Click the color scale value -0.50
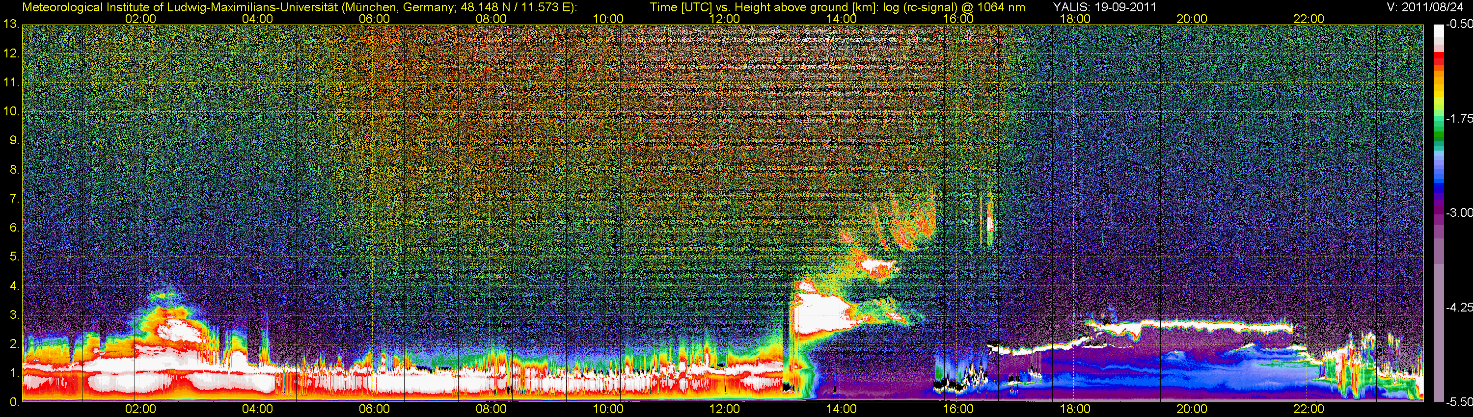Image resolution: width=1473 pixels, height=417 pixels. tap(1459, 24)
